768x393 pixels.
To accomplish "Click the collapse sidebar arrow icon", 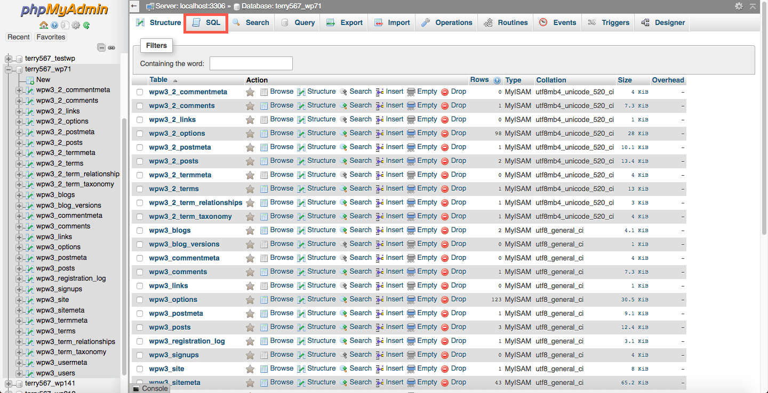I will [x=135, y=6].
